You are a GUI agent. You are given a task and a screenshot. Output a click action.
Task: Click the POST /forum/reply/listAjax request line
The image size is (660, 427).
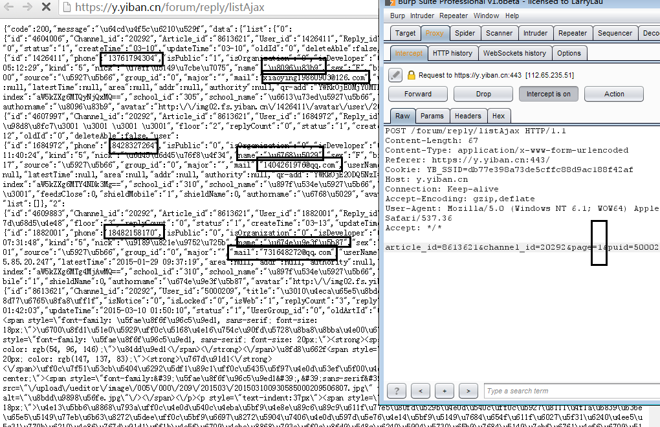pos(476,131)
